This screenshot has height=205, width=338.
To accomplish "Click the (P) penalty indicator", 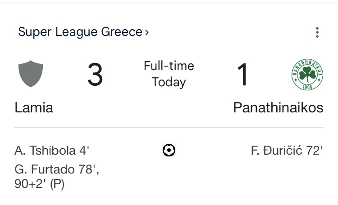I will tap(57, 184).
